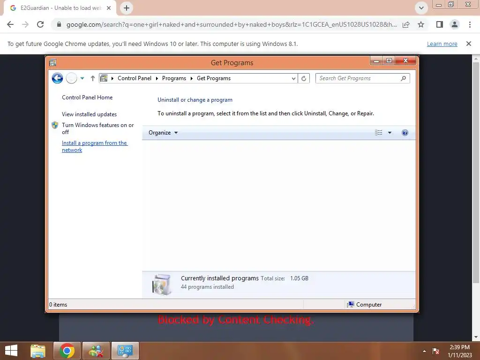Click users icon on taskbar

tap(96, 351)
